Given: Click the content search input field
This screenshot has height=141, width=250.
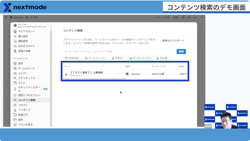Looking at the screenshot, I should point(120,52).
